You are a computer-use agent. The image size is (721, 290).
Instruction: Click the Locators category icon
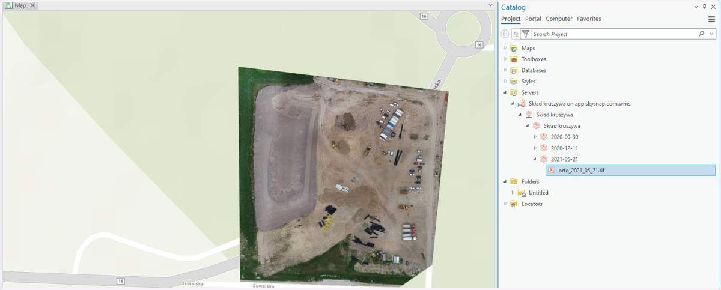tap(514, 204)
